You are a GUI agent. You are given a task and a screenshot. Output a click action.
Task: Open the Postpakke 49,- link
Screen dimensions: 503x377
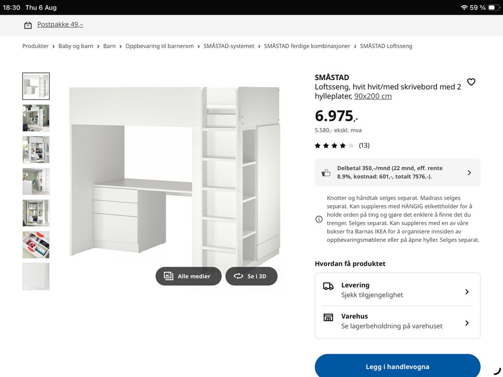pyautogui.click(x=60, y=25)
